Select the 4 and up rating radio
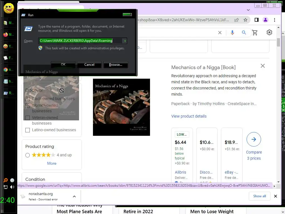Screen dimensions: 285x214 [x=28, y=155]
